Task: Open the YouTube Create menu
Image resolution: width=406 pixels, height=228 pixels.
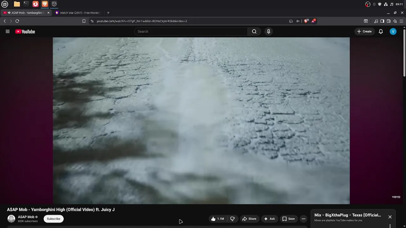Action: (364, 31)
